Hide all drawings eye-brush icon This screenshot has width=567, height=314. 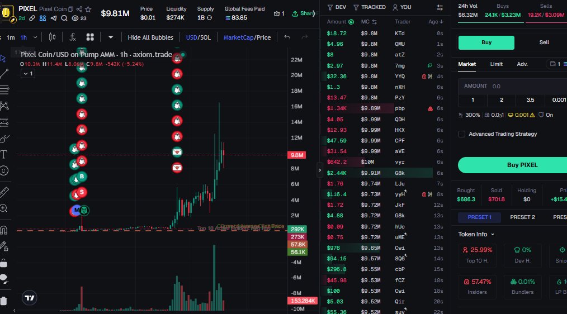coord(4,279)
